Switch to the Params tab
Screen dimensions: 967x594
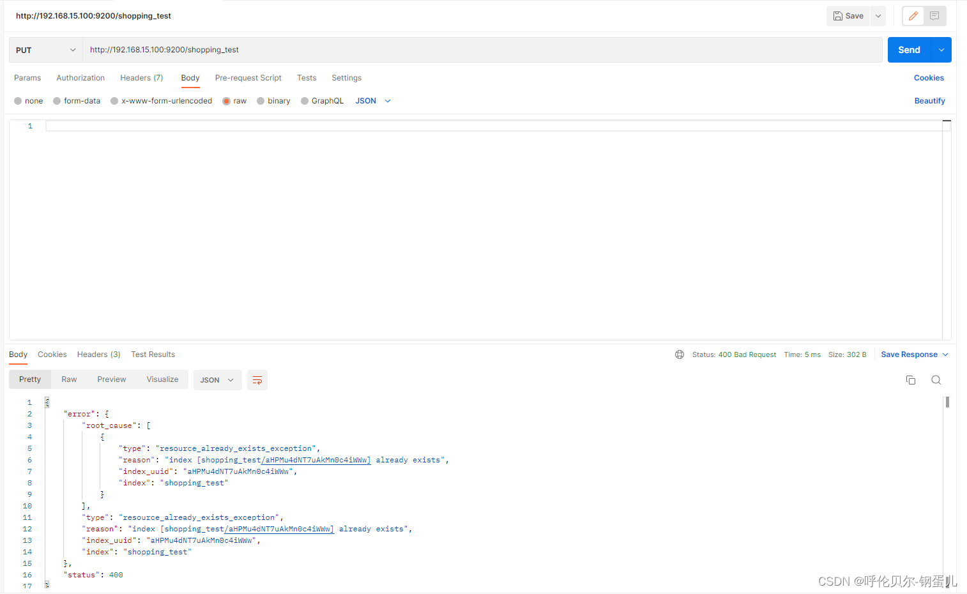[27, 78]
